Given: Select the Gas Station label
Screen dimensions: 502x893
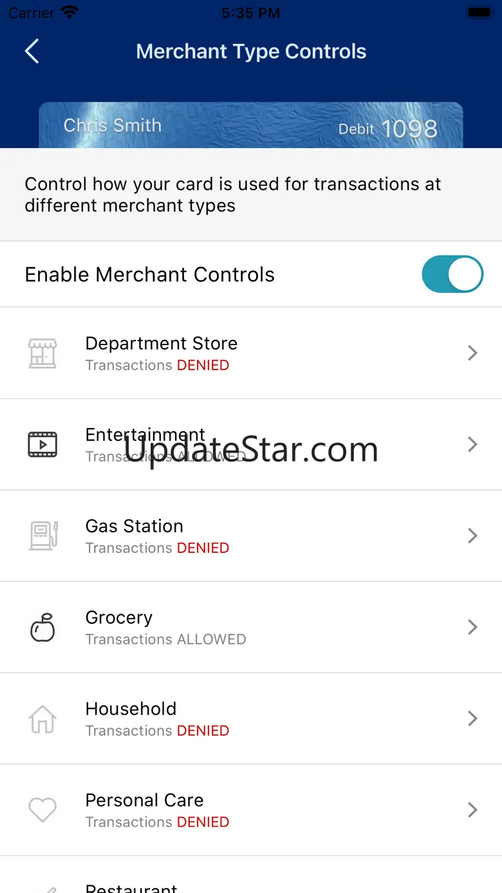Looking at the screenshot, I should click(x=134, y=526).
